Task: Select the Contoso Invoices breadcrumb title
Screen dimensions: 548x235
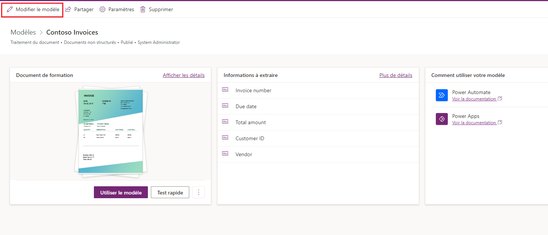Action: click(72, 32)
